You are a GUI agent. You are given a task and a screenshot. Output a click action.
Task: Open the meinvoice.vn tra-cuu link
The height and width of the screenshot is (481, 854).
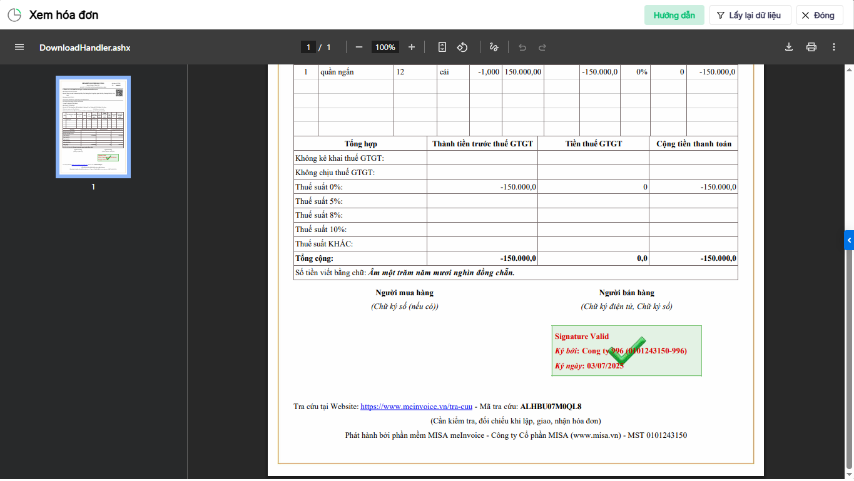click(416, 407)
